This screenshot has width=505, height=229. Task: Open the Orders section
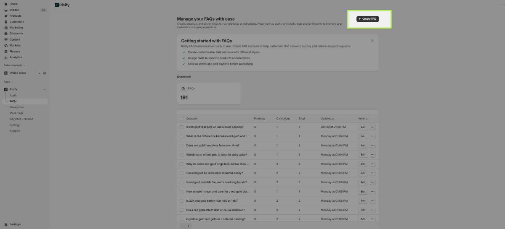14,10
